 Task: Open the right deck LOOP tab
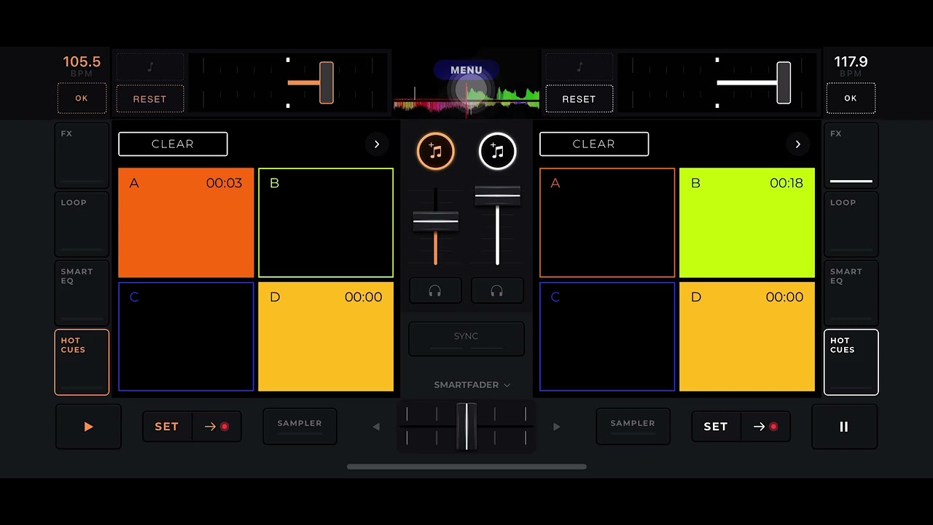click(x=851, y=225)
